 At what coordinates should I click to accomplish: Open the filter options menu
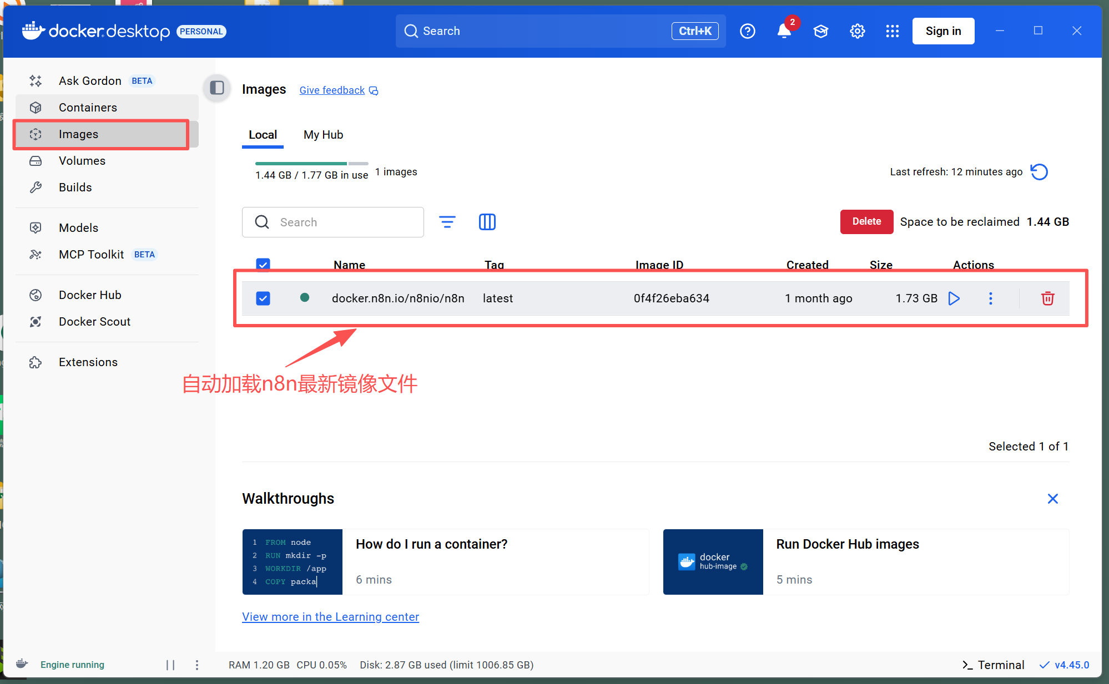[x=447, y=222]
